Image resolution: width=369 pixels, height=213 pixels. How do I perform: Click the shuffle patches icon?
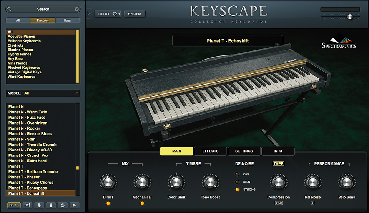click(27, 205)
